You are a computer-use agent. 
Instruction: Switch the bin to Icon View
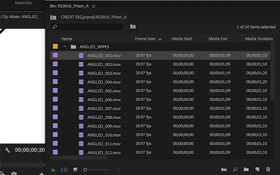(75, 169)
